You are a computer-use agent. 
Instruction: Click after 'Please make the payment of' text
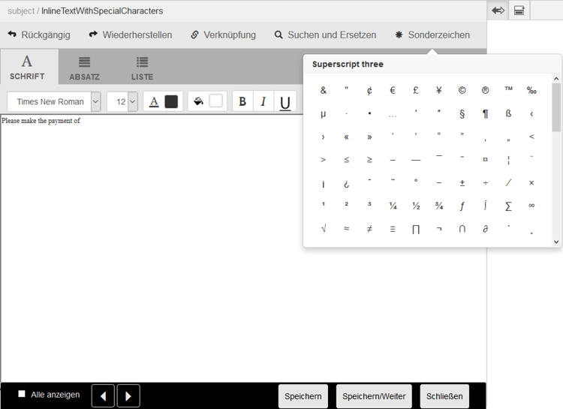(81, 121)
